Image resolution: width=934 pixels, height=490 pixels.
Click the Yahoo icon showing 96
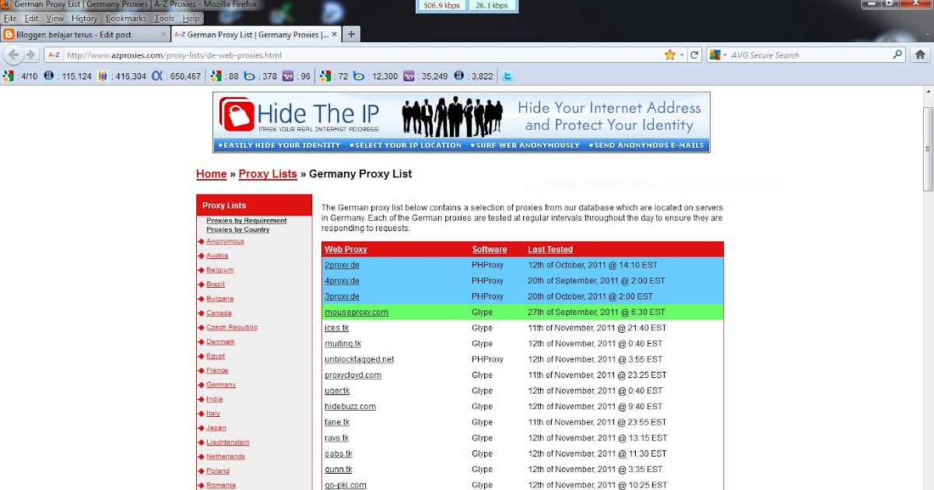(x=288, y=76)
